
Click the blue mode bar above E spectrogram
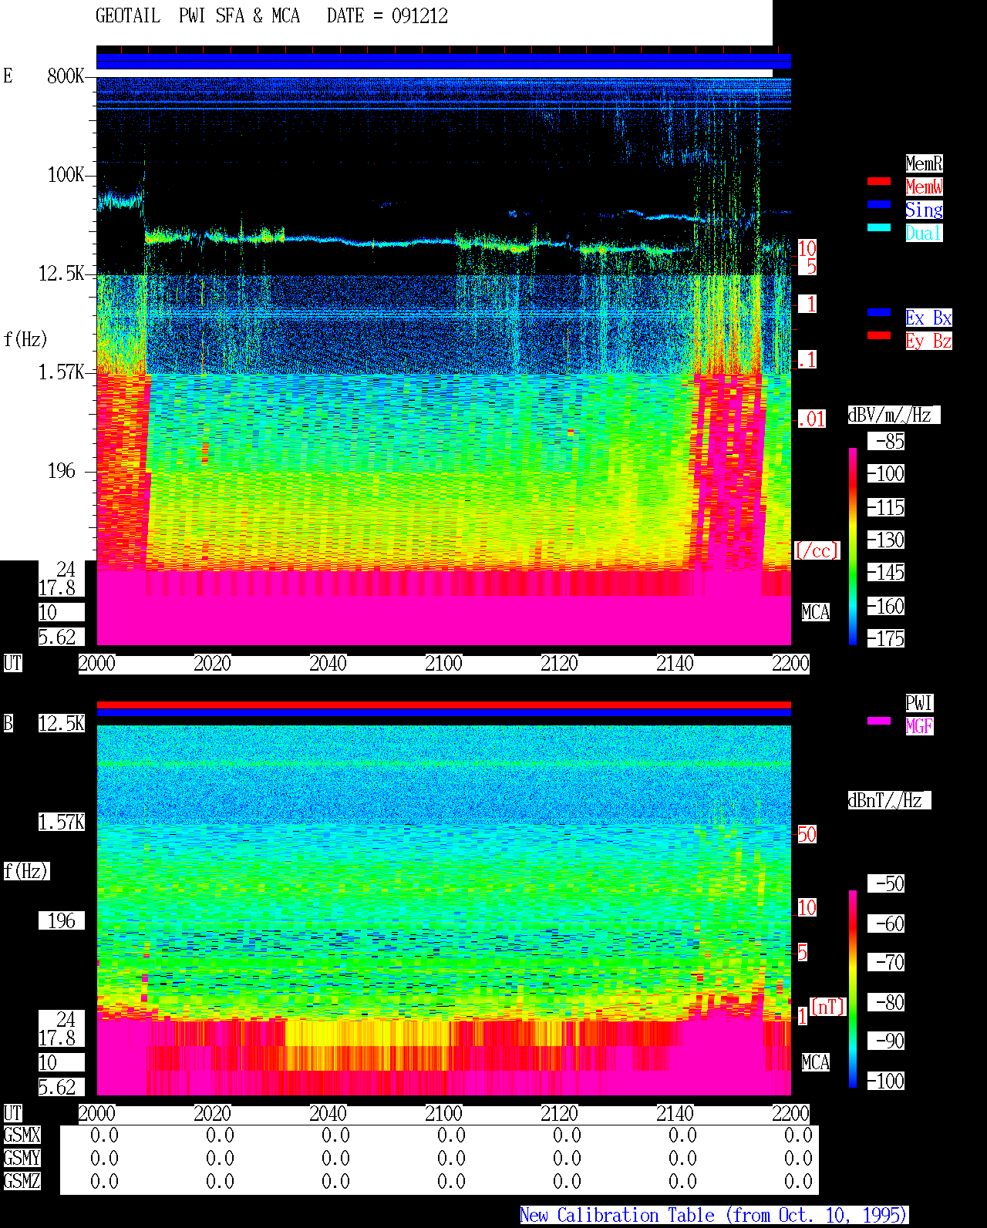(x=443, y=61)
